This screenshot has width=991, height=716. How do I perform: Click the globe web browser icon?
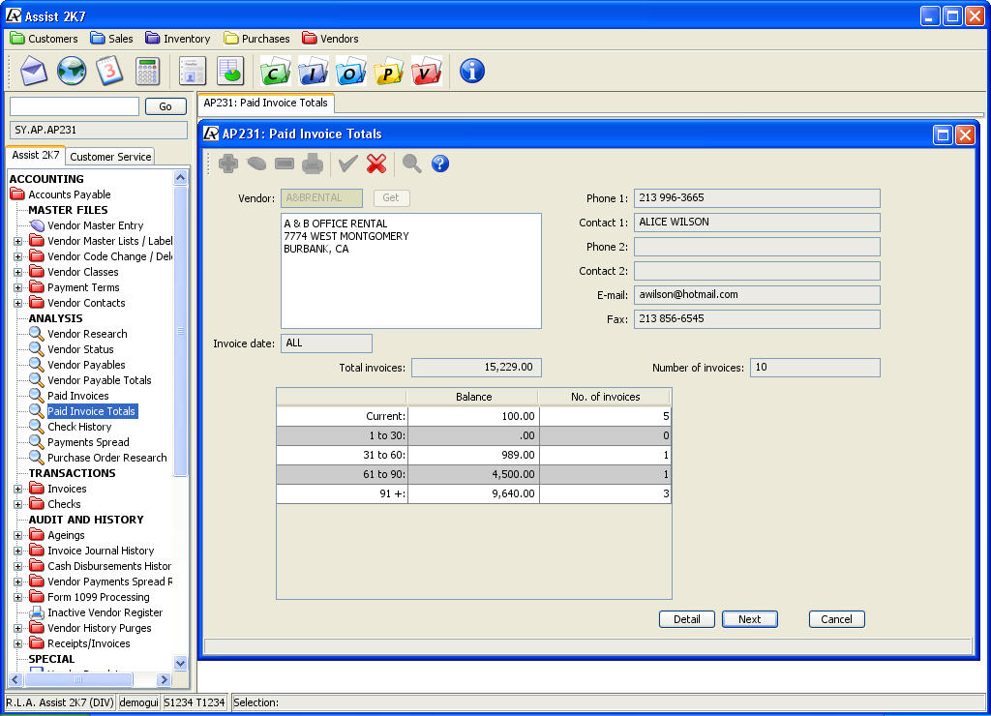(72, 71)
